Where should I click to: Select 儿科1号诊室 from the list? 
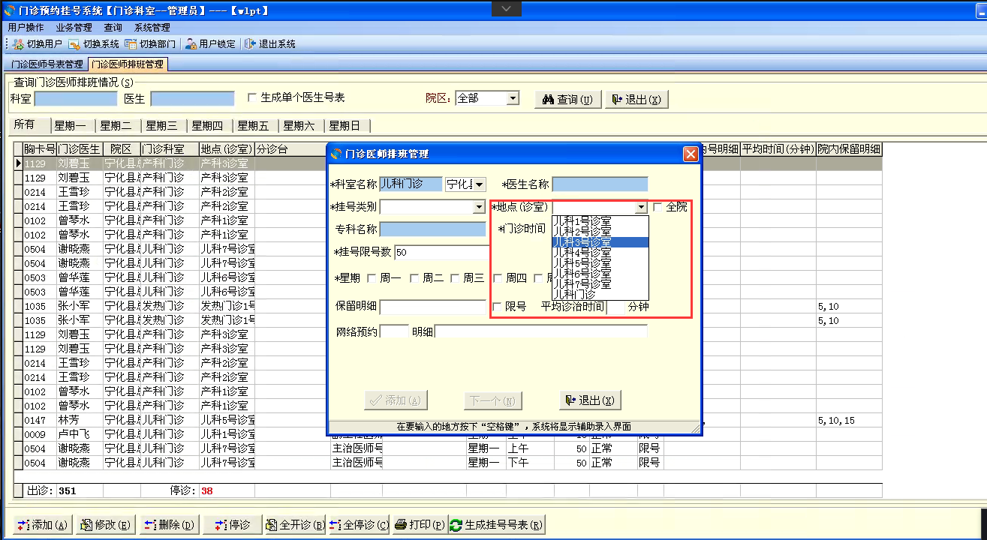click(x=600, y=220)
